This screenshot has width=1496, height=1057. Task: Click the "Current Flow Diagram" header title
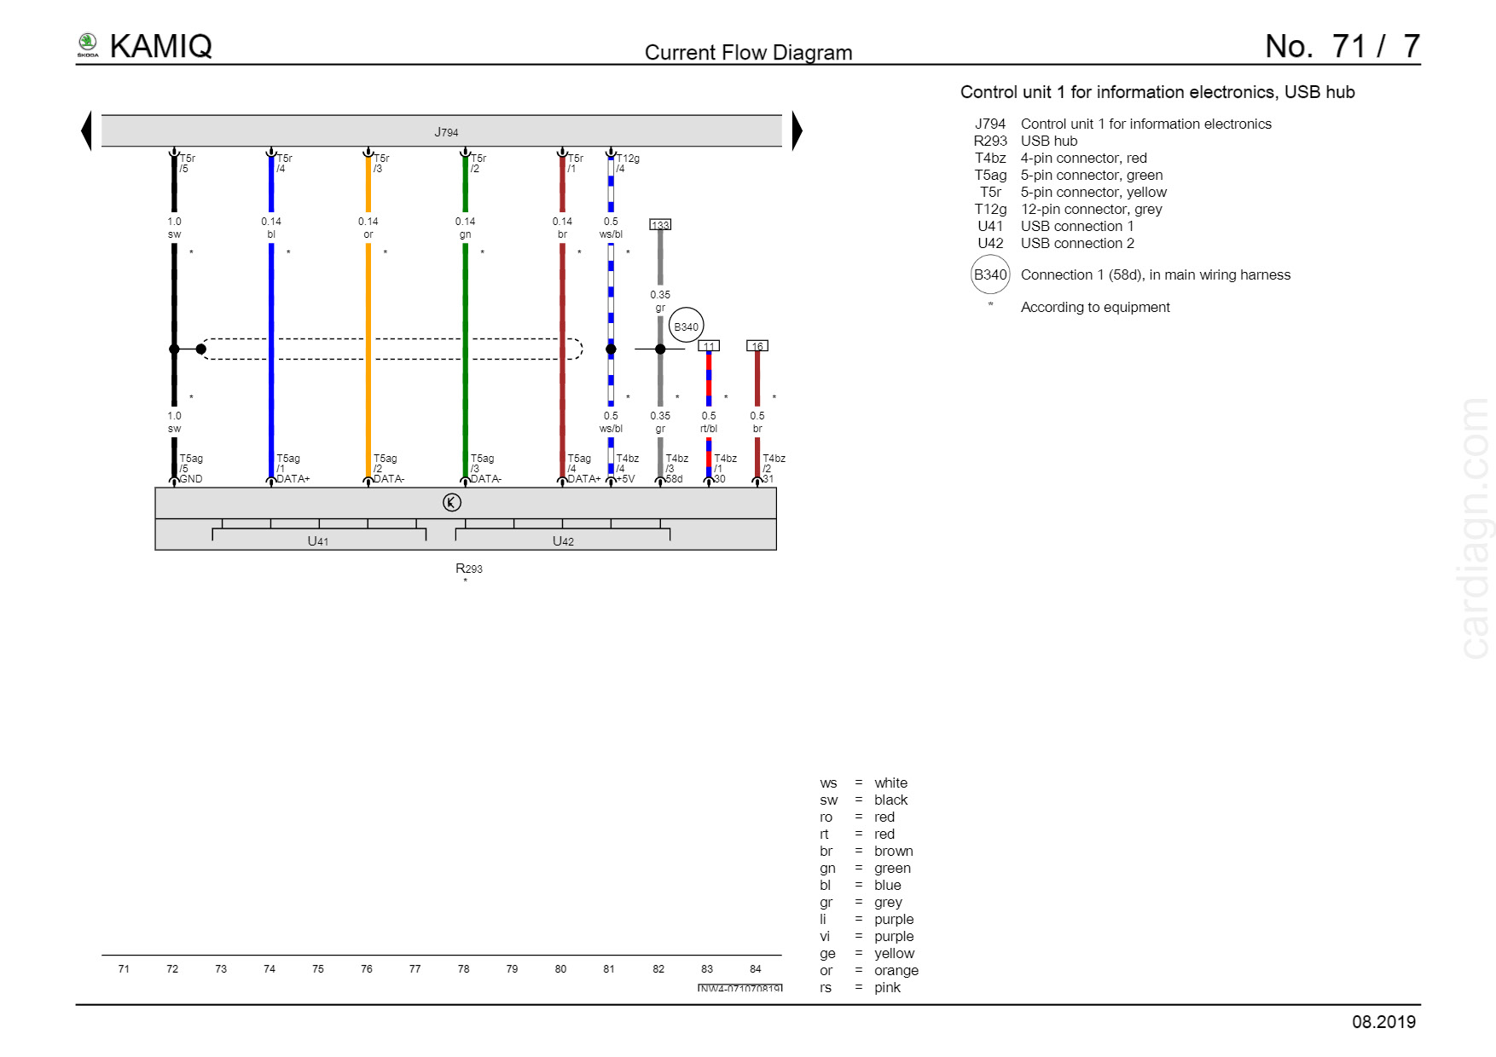coord(748,53)
